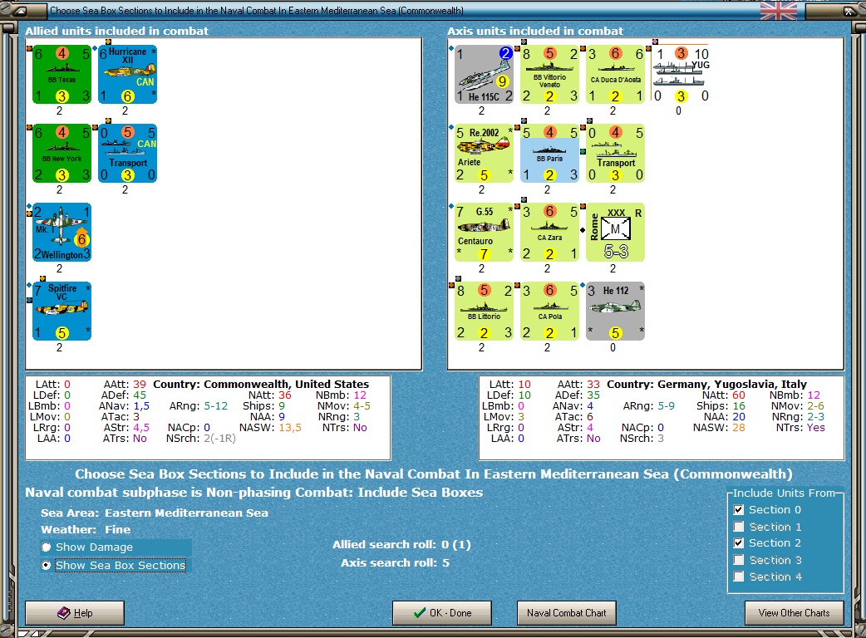
Task: Click the Weather: Fine label
Action: point(86,529)
